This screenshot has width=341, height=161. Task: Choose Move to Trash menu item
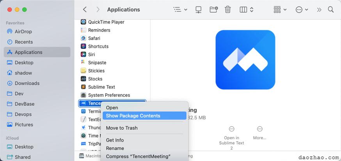pyautogui.click(x=144, y=128)
